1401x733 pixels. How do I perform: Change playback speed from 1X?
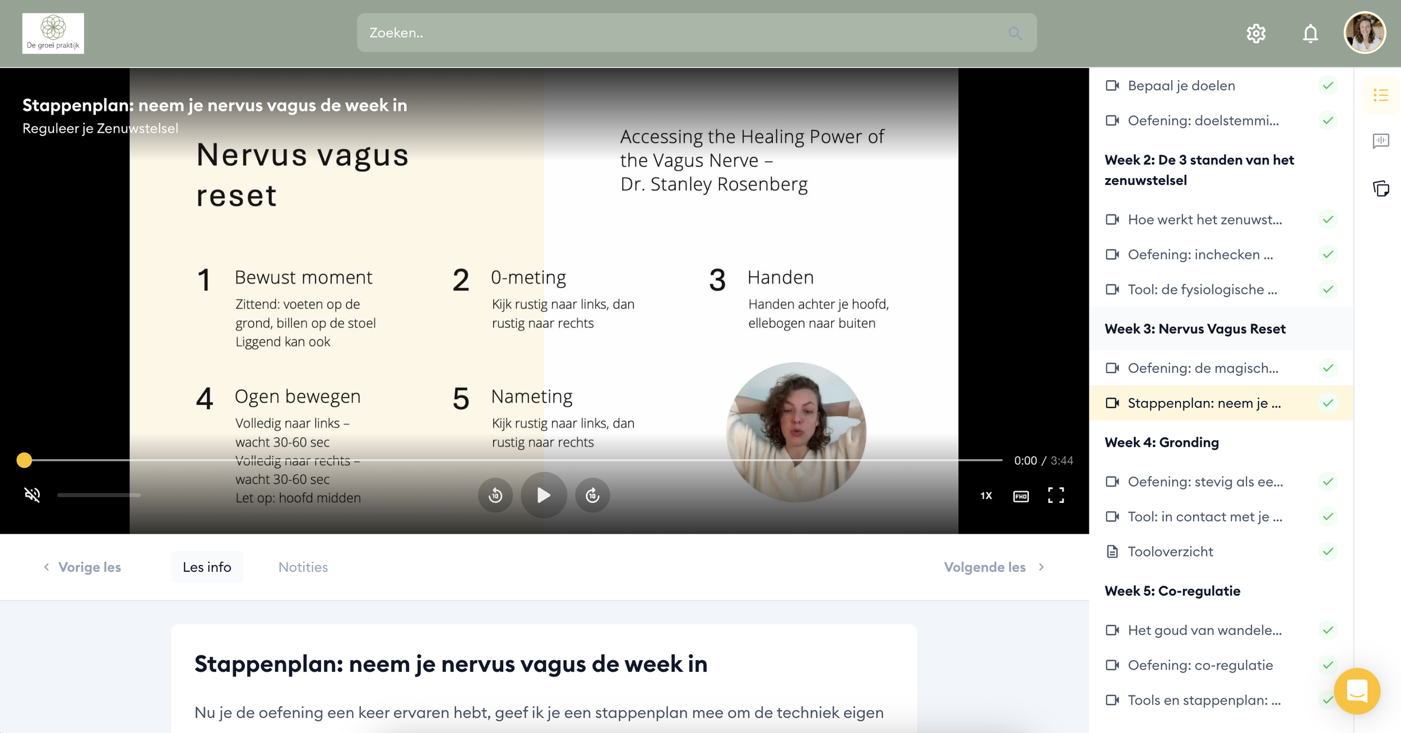986,496
